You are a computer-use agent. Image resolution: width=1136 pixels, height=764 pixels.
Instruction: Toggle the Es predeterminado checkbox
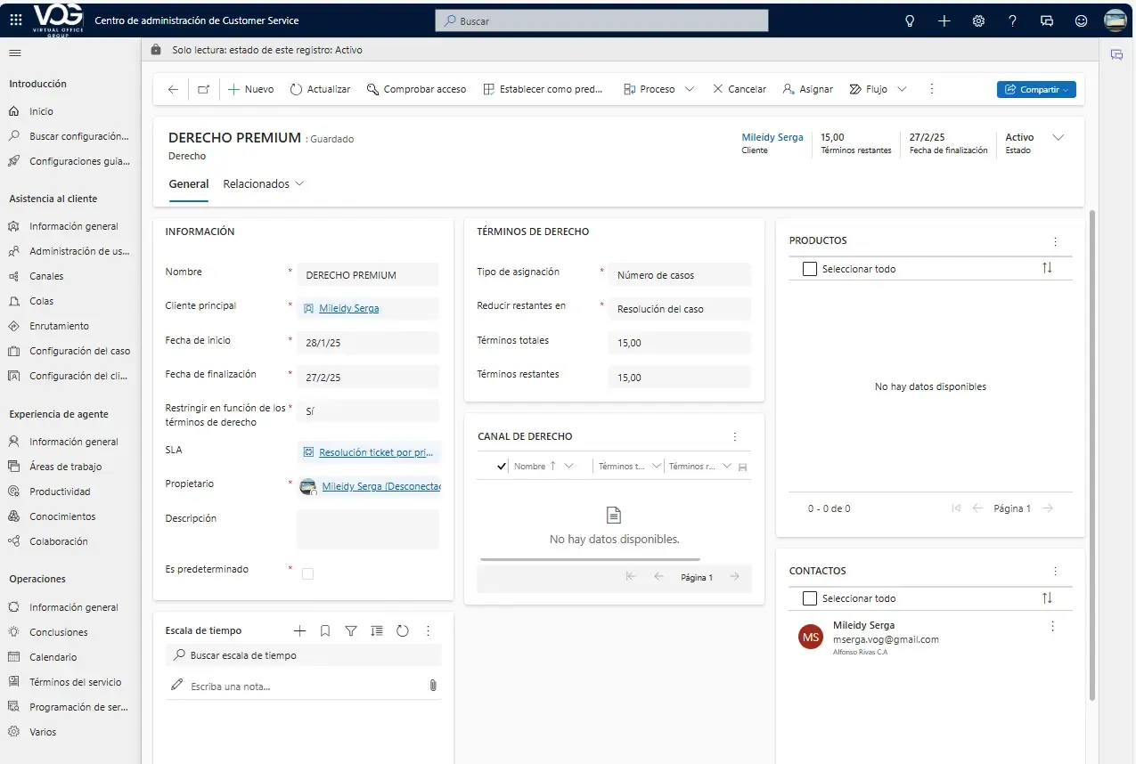tap(308, 574)
